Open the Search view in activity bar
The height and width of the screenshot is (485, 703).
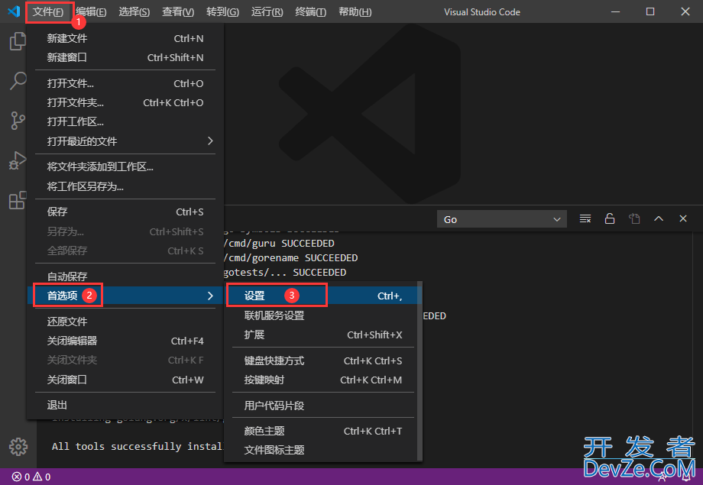click(x=18, y=81)
